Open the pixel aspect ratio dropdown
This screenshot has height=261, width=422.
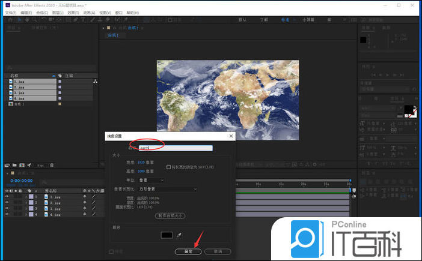[168, 189]
